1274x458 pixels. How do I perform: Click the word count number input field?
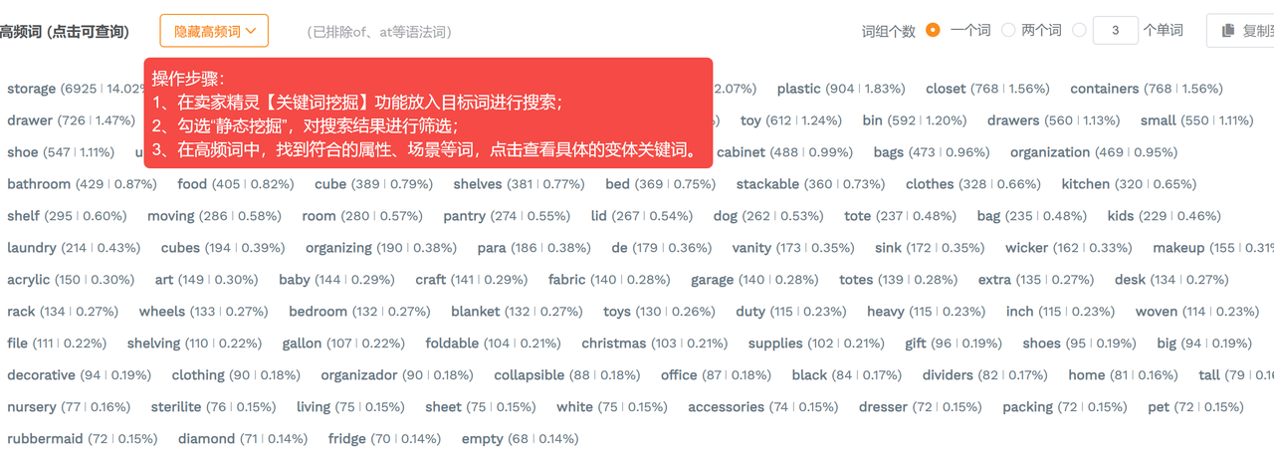(1116, 31)
